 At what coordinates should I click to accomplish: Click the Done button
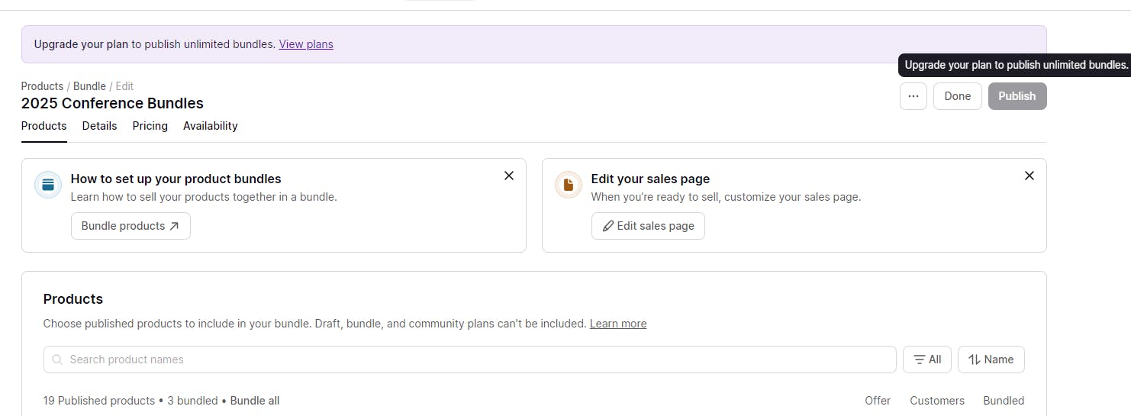[x=958, y=96]
